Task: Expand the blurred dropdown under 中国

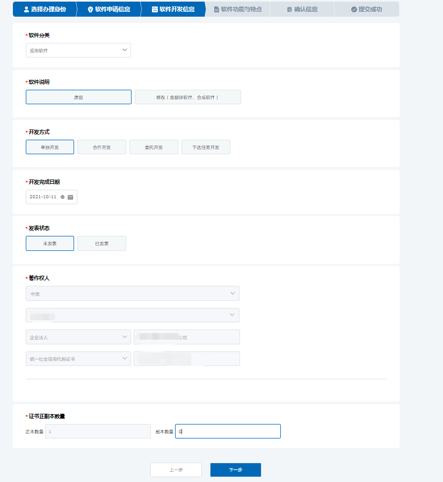Action: (x=133, y=315)
